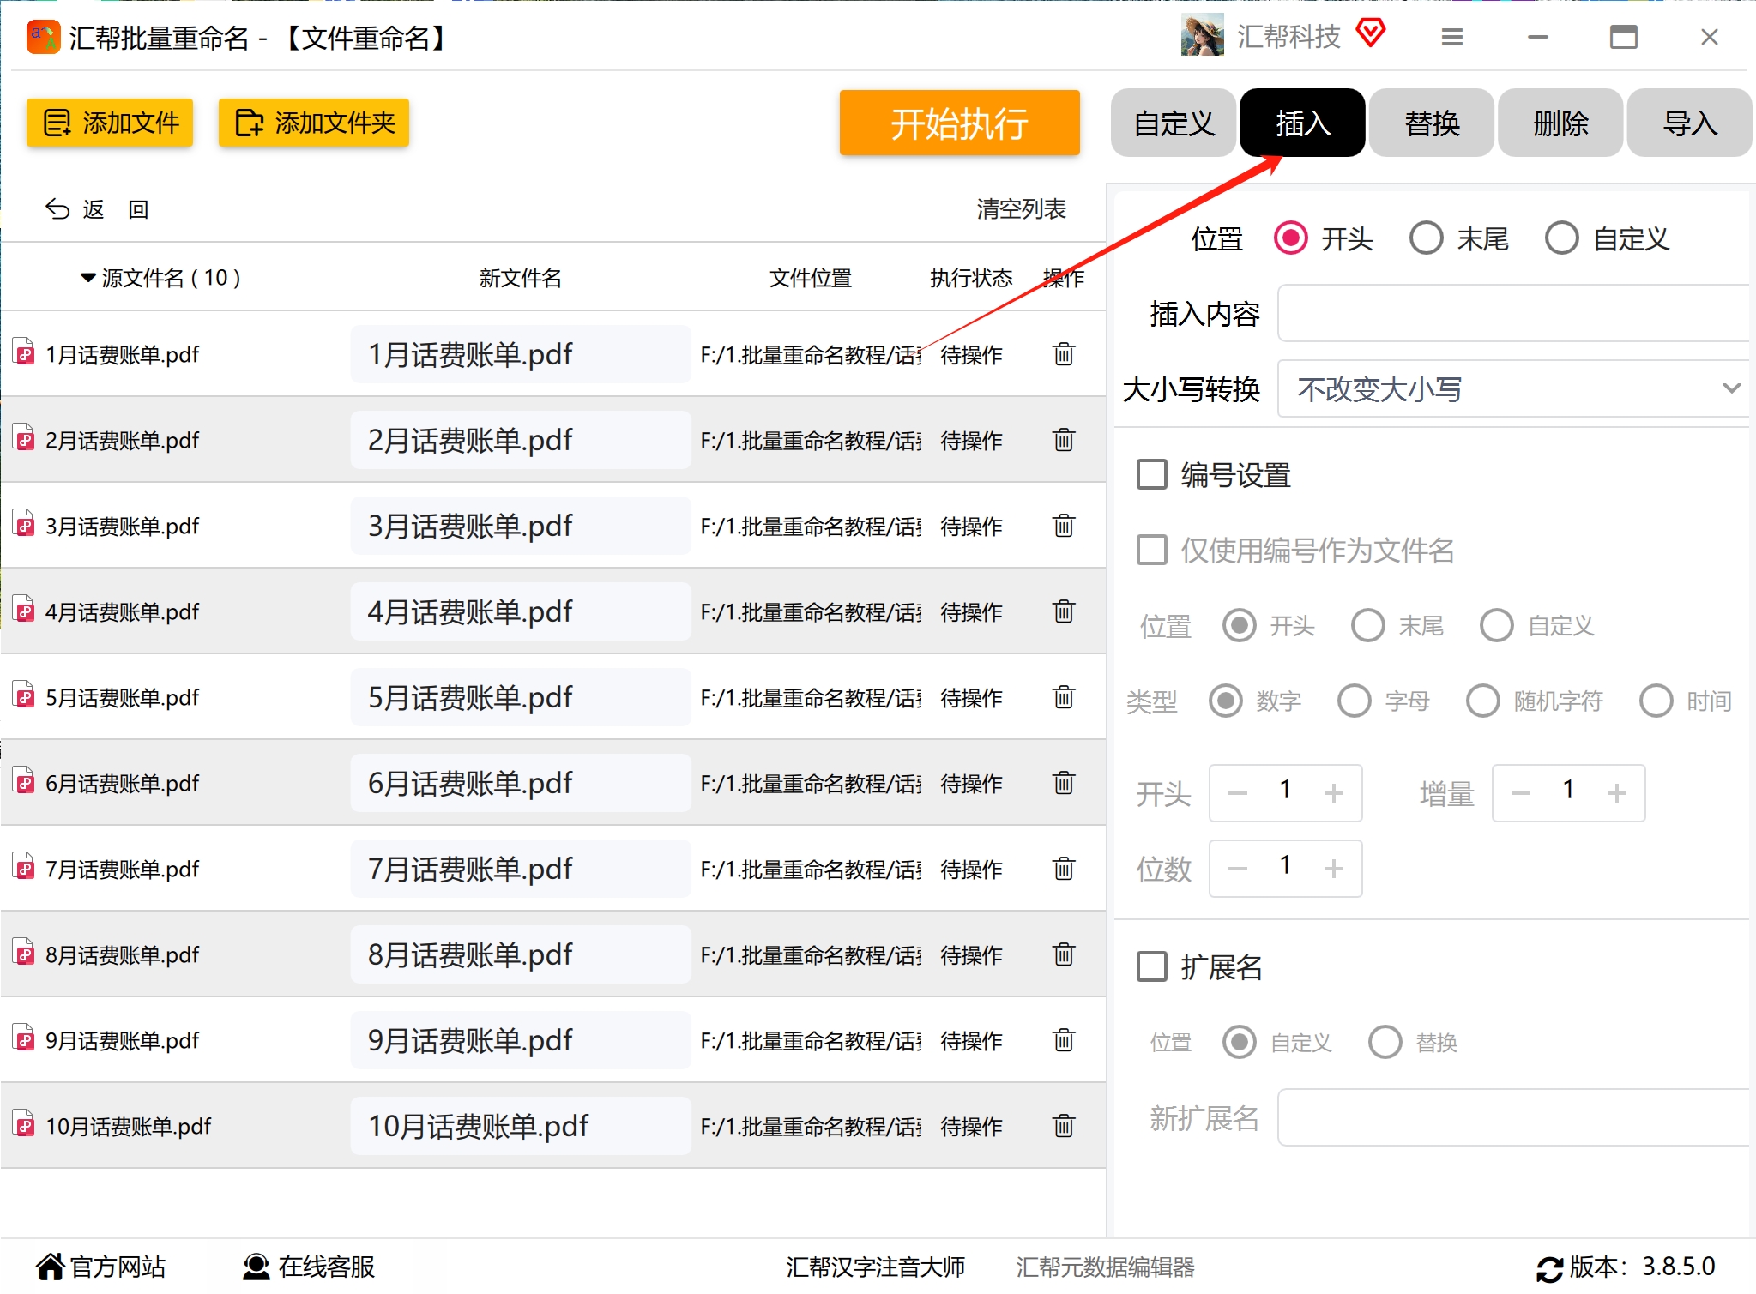Go back using the 返回 button
Image resolution: width=1756 pixels, height=1294 pixels.
pyautogui.click(x=97, y=209)
